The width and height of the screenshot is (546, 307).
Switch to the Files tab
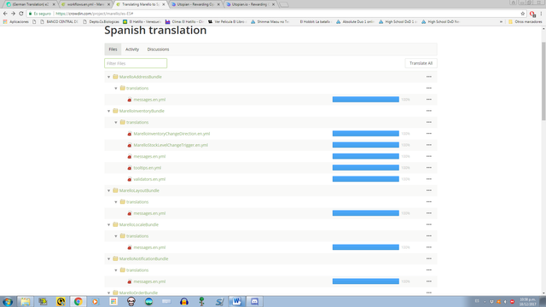113,49
